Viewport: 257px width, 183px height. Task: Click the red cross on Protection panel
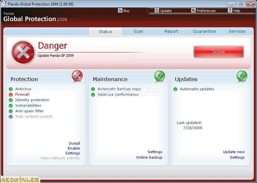77,75
